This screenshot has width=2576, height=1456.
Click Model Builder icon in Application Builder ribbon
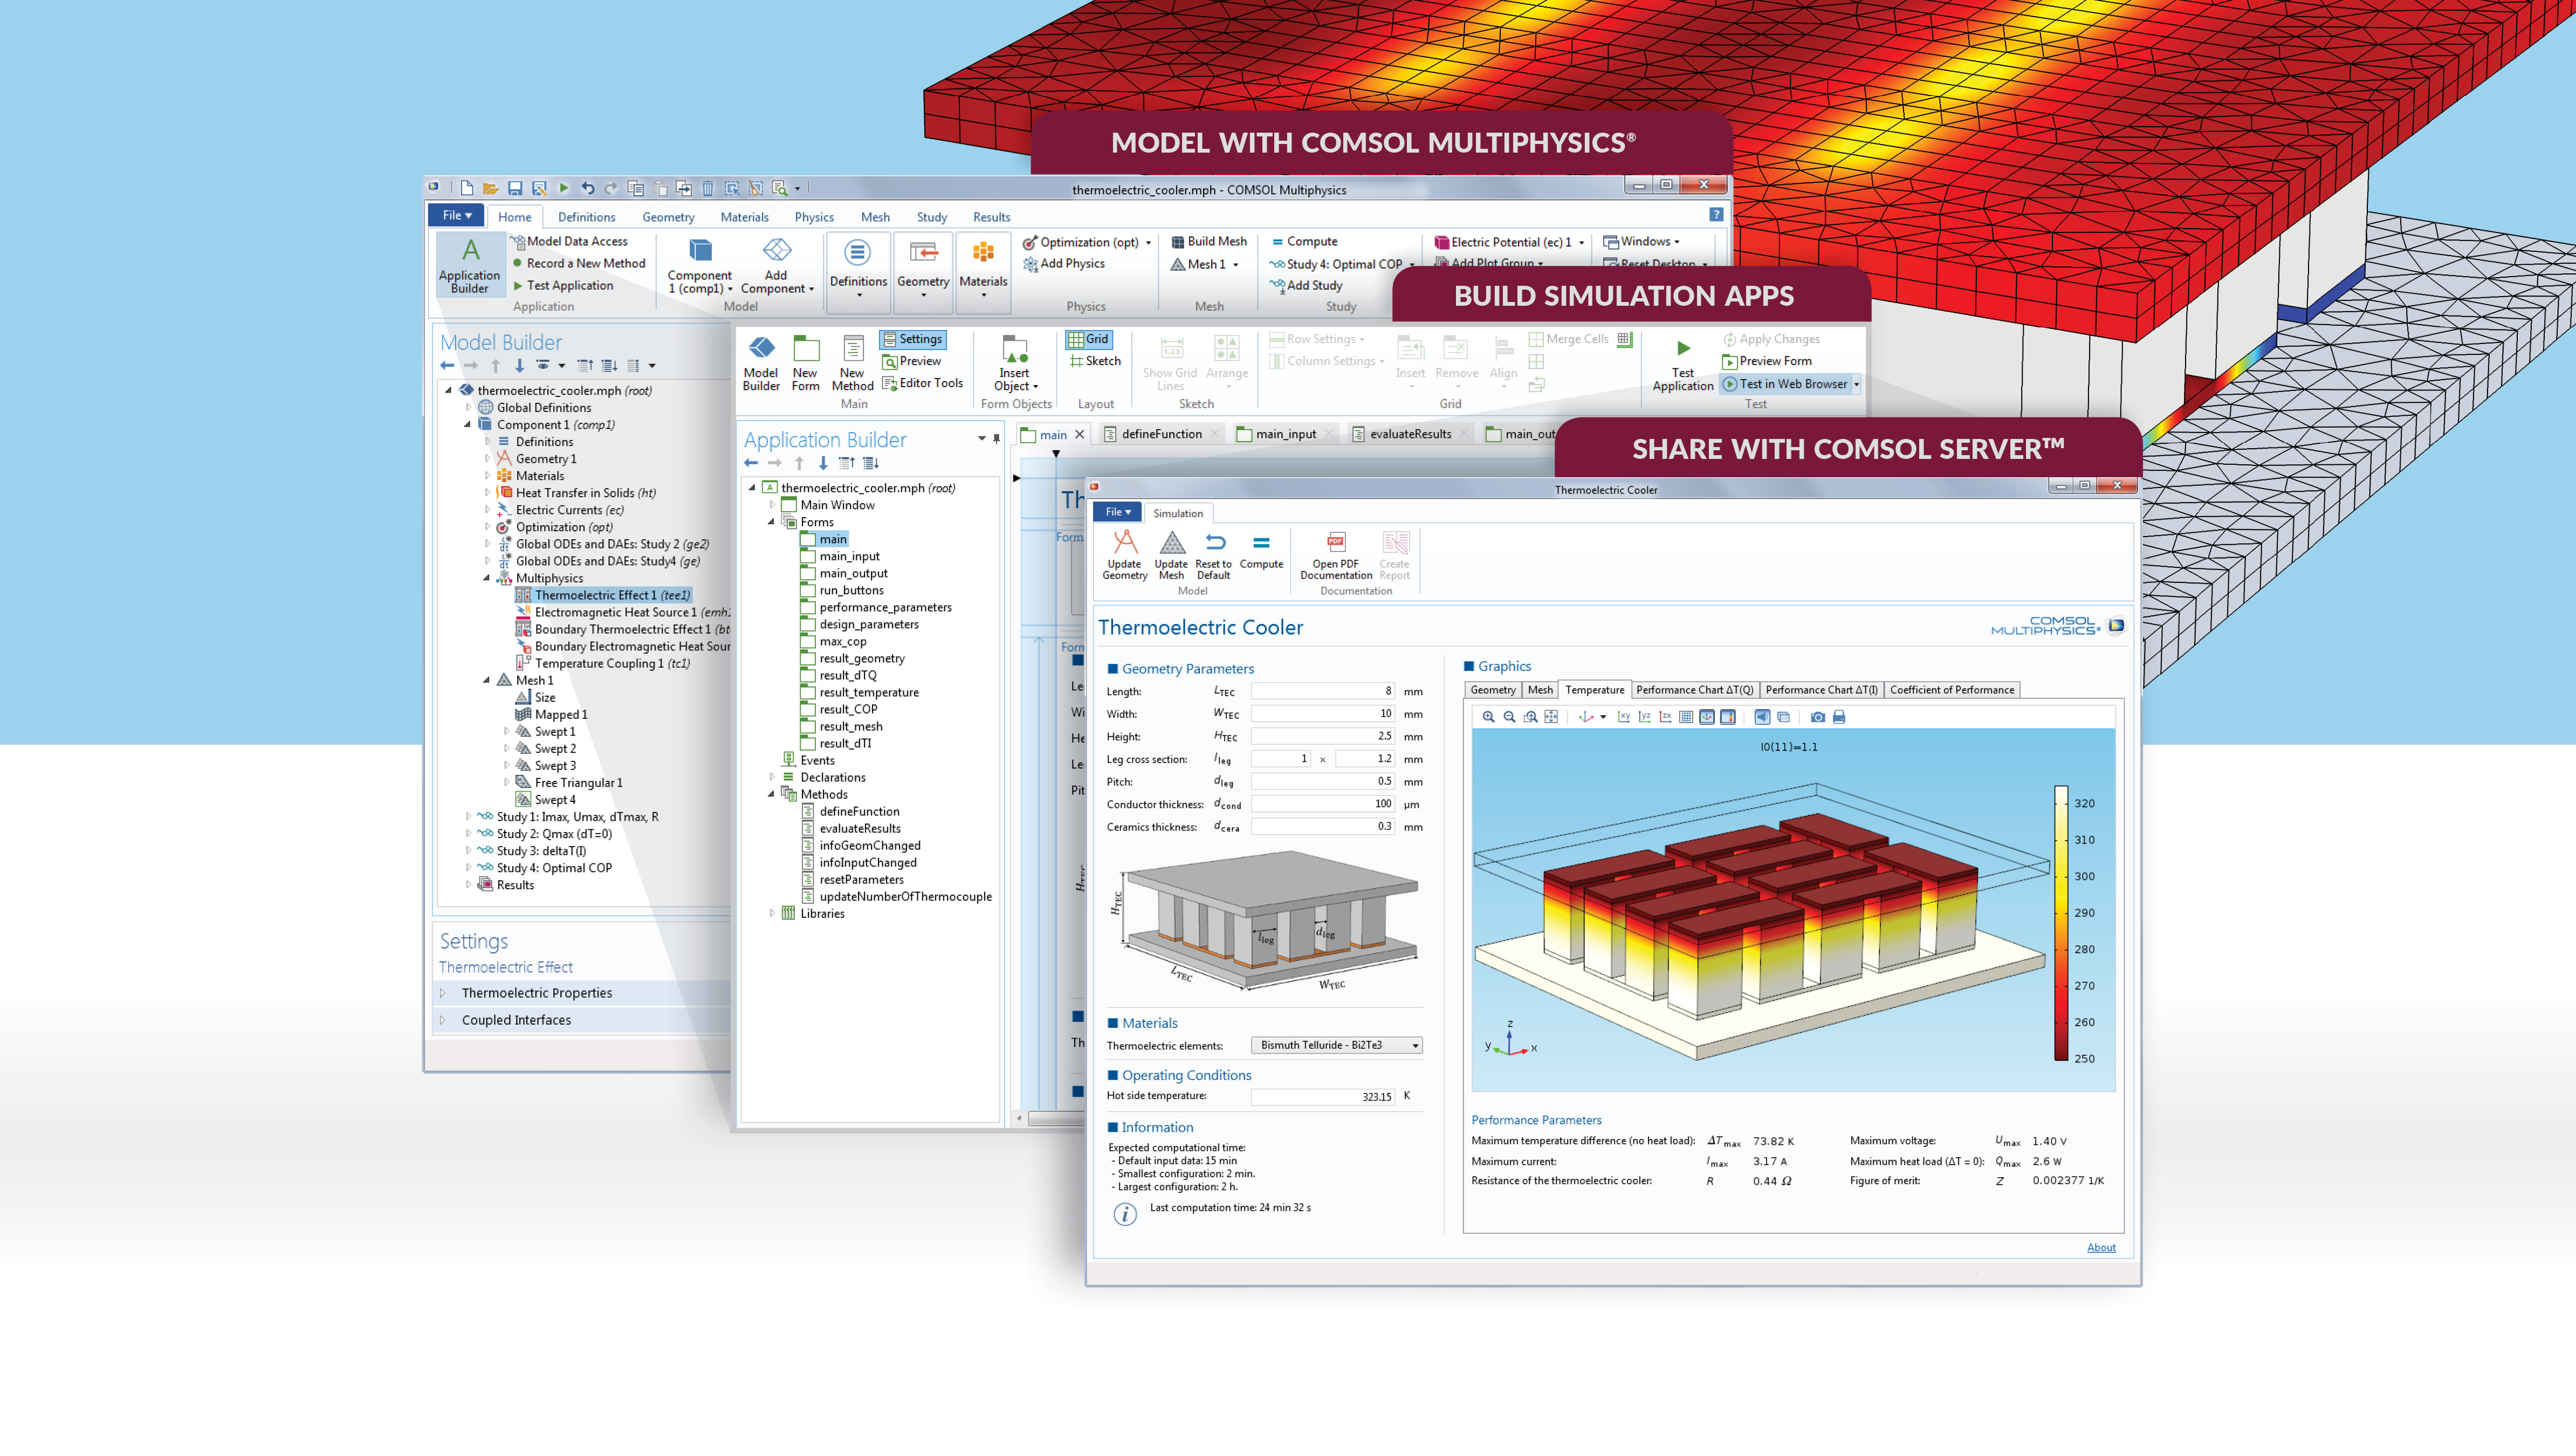tap(761, 363)
